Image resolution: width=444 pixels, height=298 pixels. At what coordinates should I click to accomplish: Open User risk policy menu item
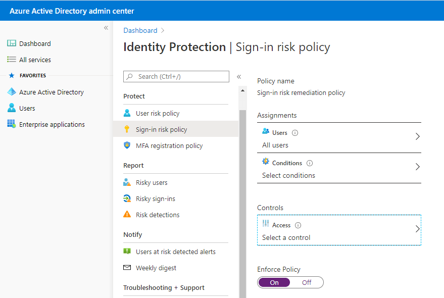(x=176, y=113)
